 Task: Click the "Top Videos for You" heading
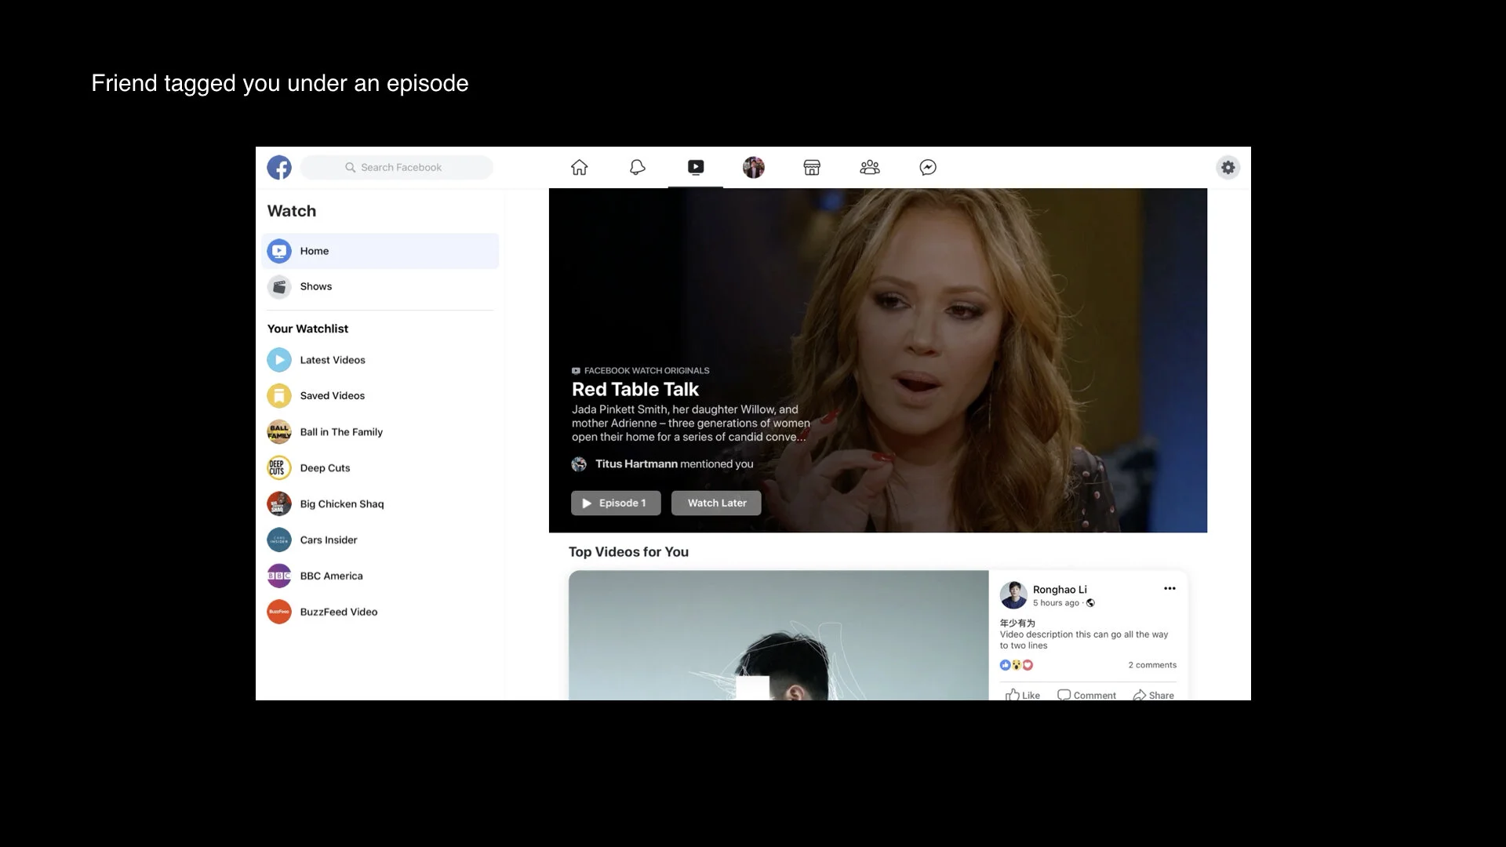pos(628,552)
